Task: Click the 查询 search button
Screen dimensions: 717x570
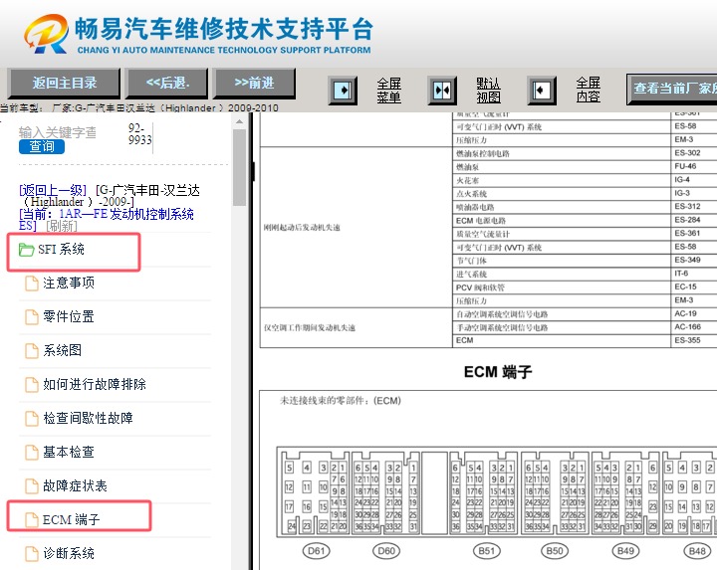Action: pos(42,146)
